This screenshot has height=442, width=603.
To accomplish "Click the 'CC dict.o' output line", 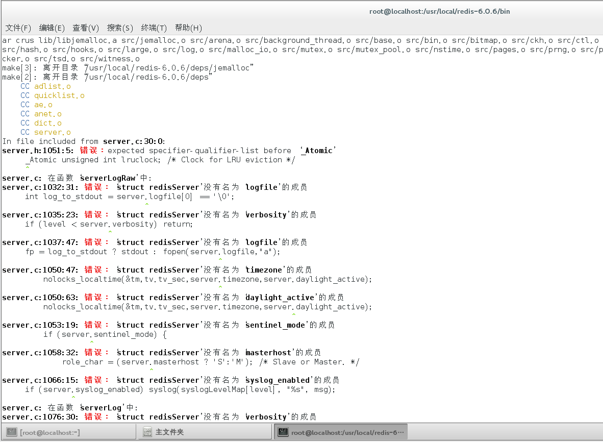I will tap(41, 123).
